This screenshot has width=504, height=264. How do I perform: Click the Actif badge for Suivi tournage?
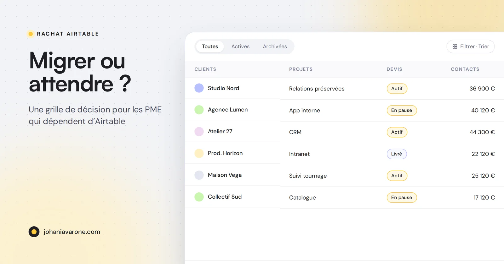pyautogui.click(x=397, y=176)
